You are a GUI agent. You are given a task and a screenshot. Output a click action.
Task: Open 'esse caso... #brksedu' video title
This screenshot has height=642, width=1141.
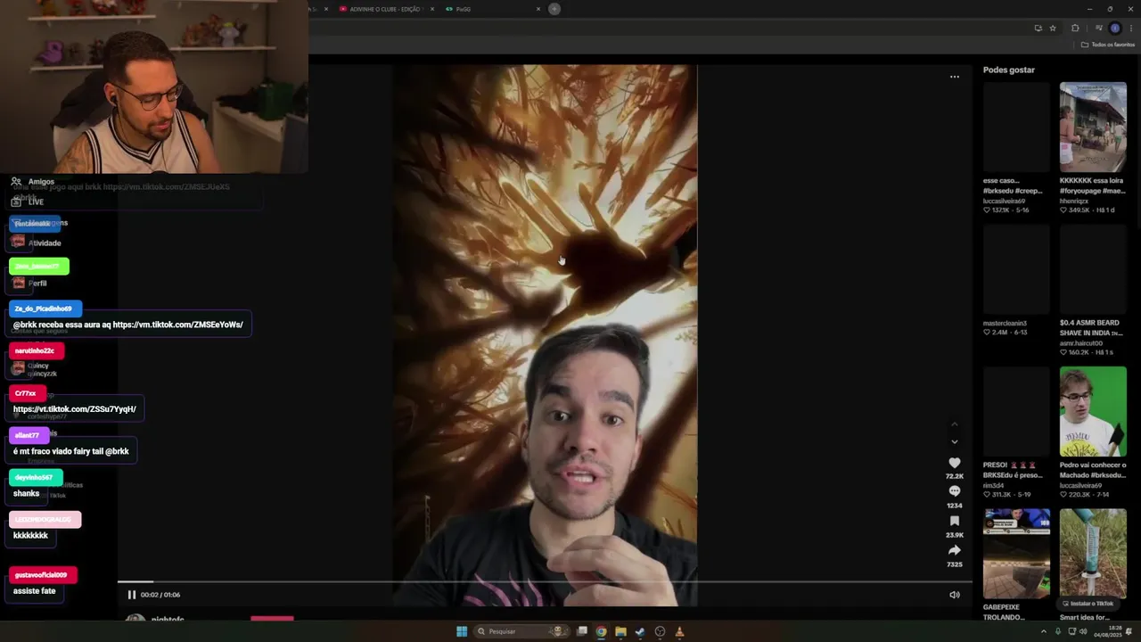[x=1013, y=185]
